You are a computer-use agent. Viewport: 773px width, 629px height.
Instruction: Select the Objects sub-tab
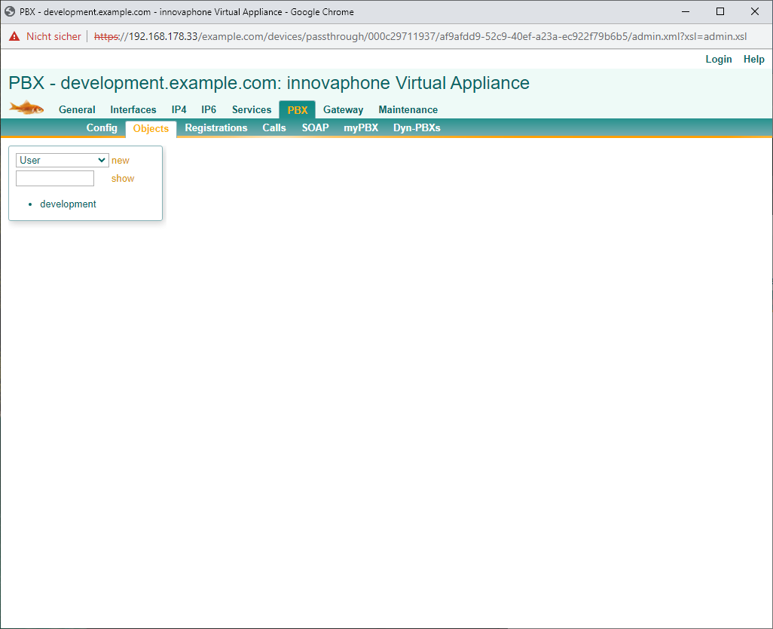pos(151,129)
